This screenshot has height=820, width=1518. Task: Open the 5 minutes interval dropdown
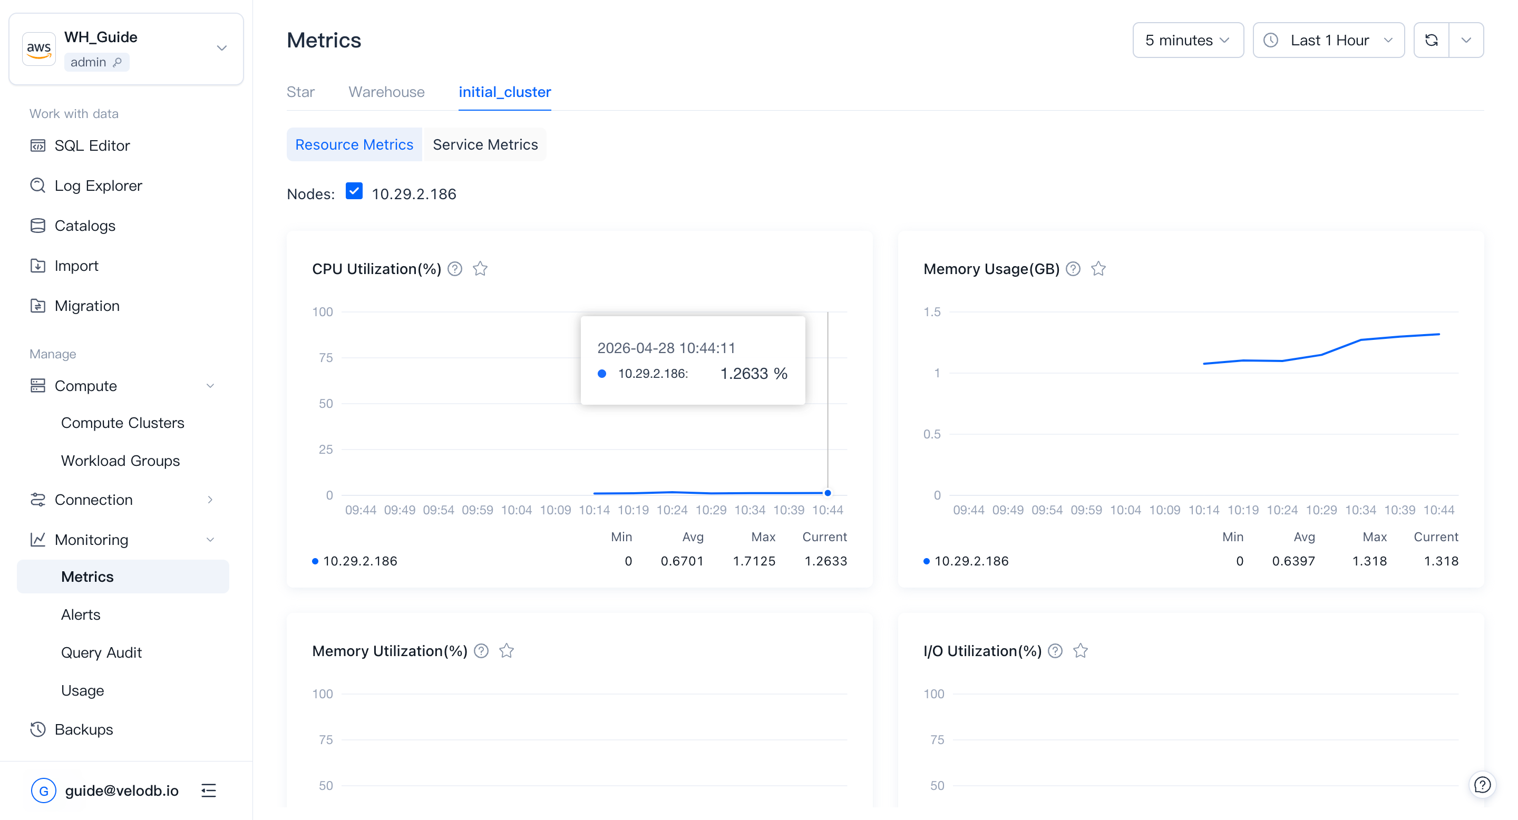point(1188,40)
